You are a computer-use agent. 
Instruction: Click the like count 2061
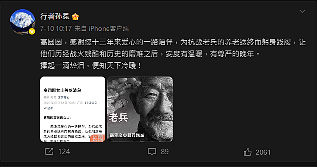pyautogui.click(x=263, y=152)
